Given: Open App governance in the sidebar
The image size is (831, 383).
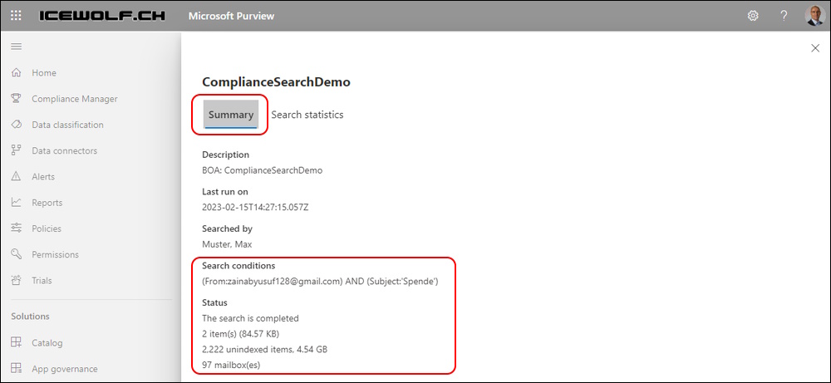Looking at the screenshot, I should tap(65, 369).
